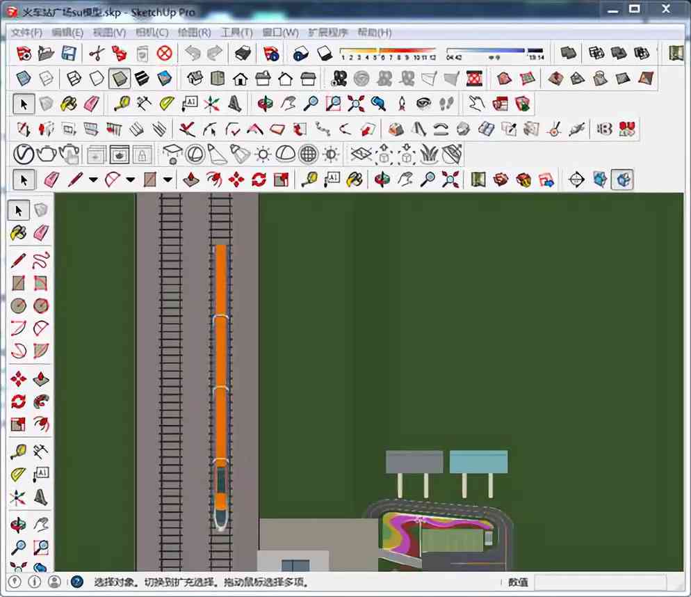Start V-Ray interactive render with teapot-and-hand icon
This screenshot has height=597, width=691.
coord(70,154)
